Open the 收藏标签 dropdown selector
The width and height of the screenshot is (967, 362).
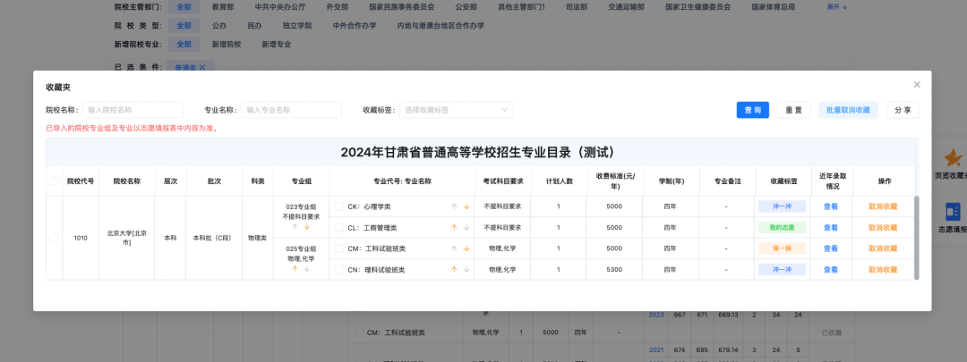coord(456,110)
